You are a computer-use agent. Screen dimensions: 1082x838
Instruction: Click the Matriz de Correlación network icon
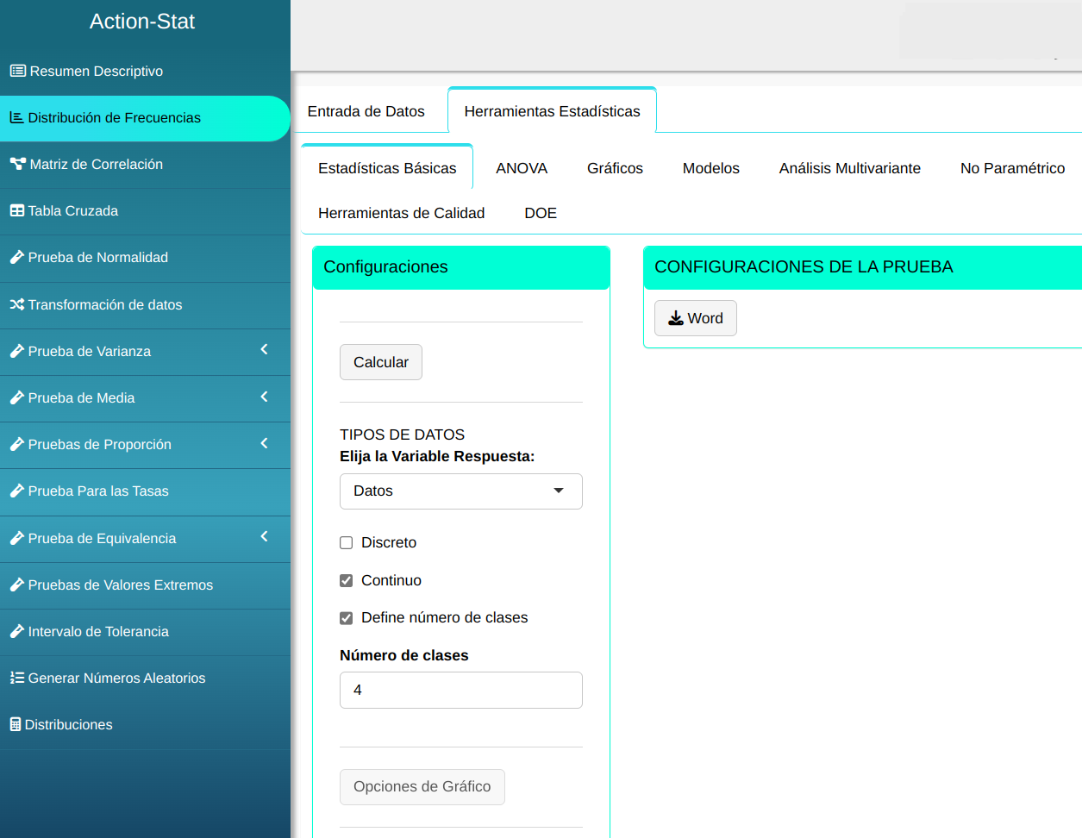(x=17, y=164)
